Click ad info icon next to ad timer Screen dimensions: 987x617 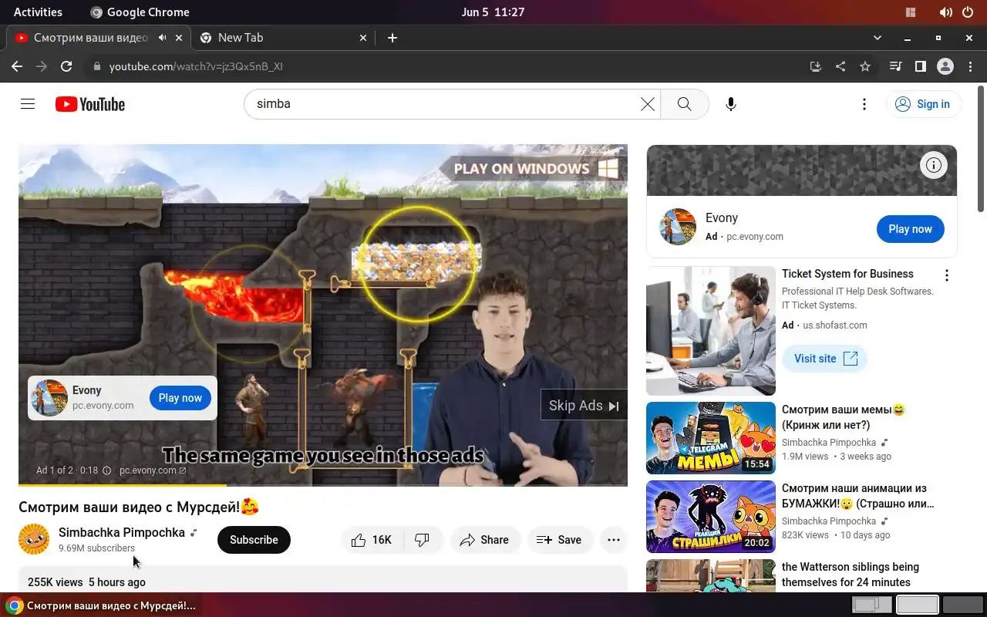coord(106,470)
